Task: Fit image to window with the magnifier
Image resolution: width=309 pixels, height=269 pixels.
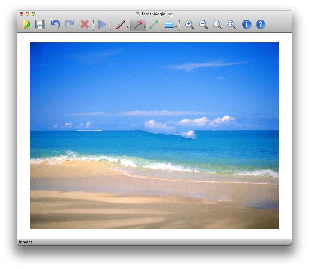Action: tap(231, 25)
